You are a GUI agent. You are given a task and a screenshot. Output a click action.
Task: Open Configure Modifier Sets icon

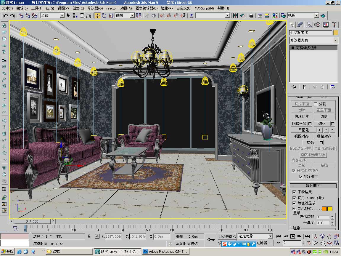[333, 87]
